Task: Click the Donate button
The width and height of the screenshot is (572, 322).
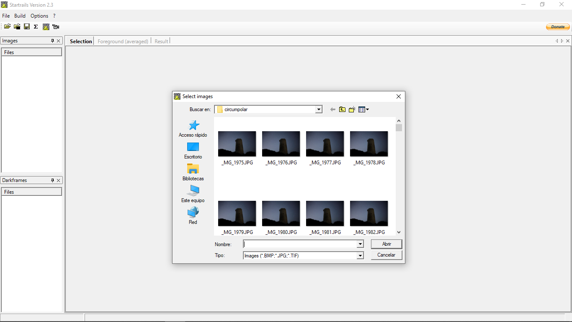Action: 558,27
